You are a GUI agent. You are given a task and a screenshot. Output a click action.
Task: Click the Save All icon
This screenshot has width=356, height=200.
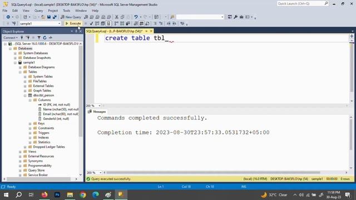55,17
